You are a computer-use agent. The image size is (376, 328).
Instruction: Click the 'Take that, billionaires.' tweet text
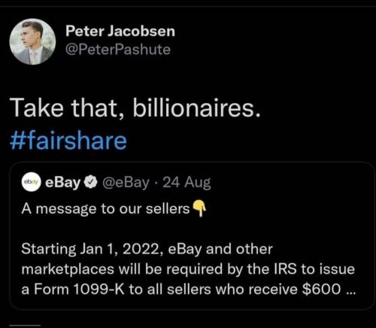click(135, 108)
